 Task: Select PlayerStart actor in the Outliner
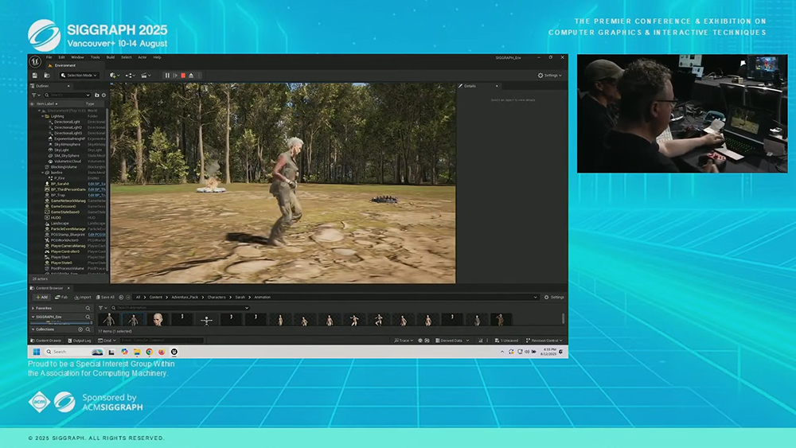60,257
